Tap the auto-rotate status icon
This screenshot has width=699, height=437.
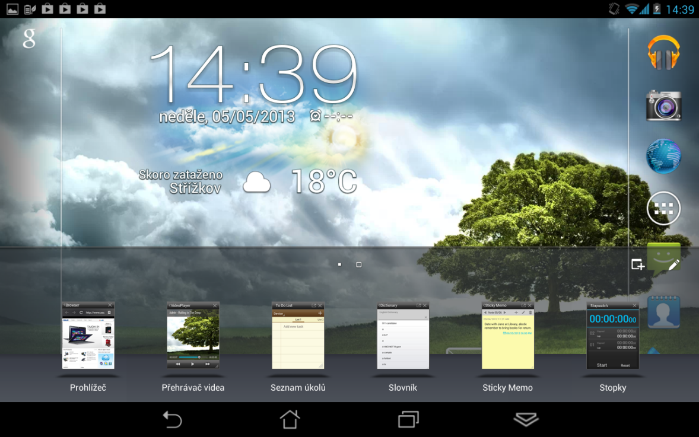tap(614, 9)
